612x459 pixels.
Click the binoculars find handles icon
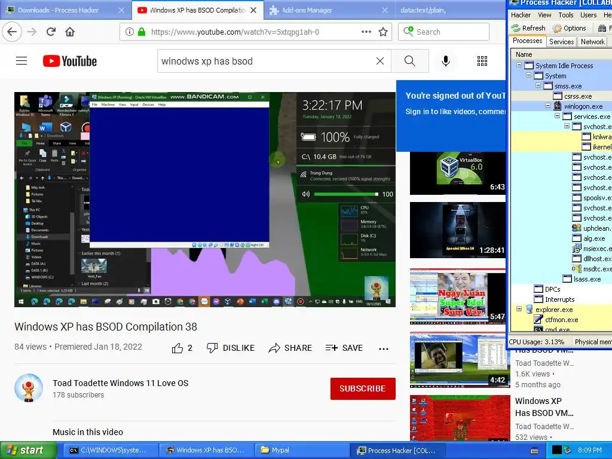coord(602,28)
